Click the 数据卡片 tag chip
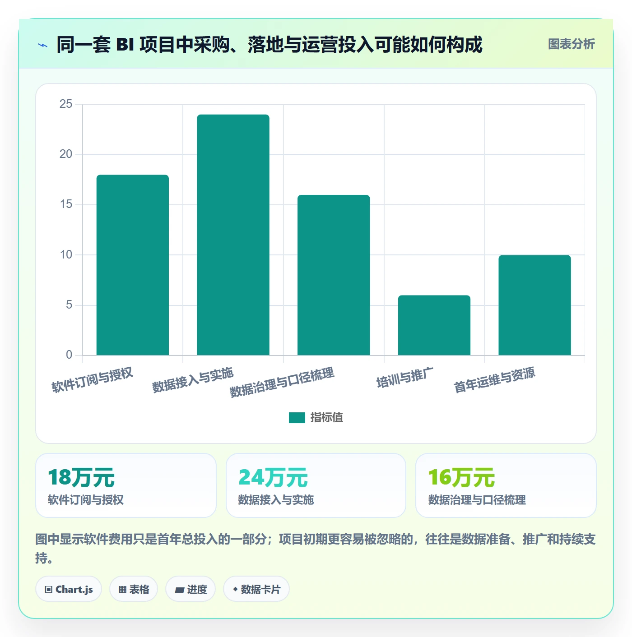632x637 pixels. (x=256, y=589)
